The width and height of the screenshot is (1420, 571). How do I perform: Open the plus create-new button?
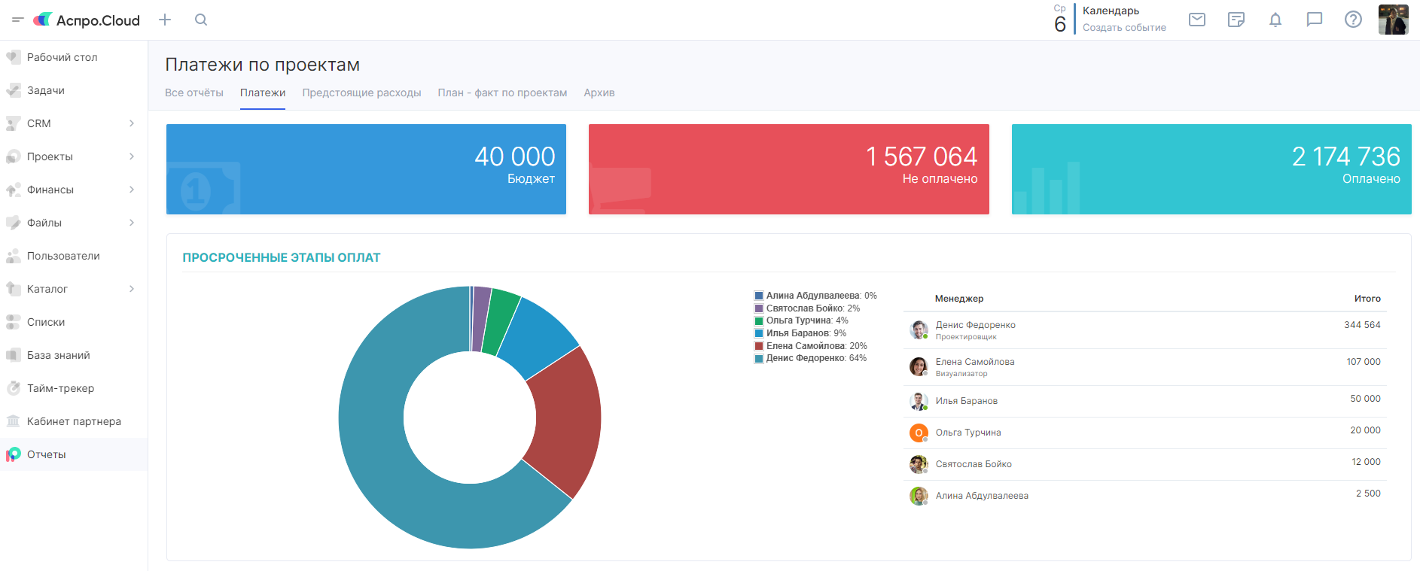coord(165,20)
